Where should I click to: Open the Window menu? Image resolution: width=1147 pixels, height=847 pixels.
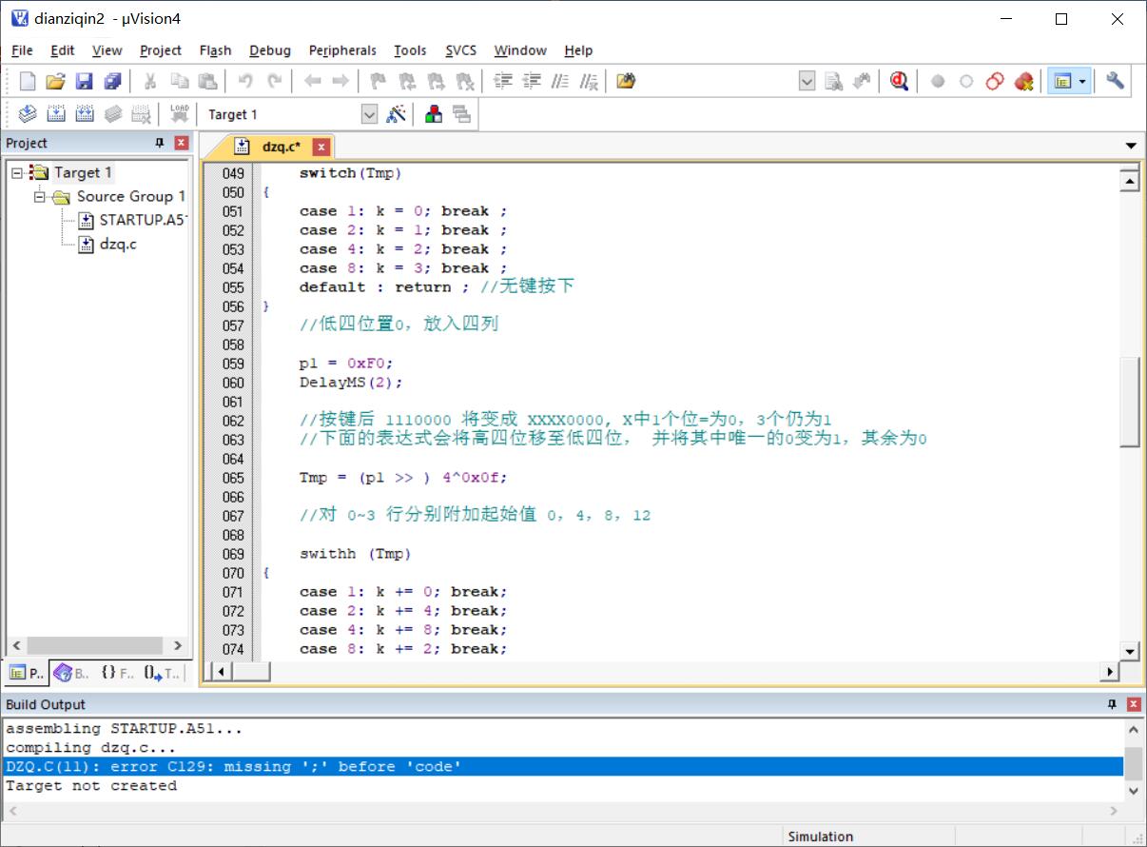pos(520,50)
